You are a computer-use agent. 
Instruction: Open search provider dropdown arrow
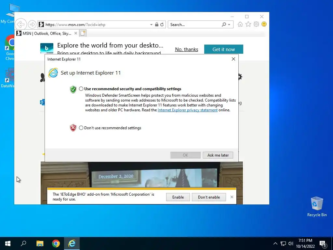[x=229, y=25]
